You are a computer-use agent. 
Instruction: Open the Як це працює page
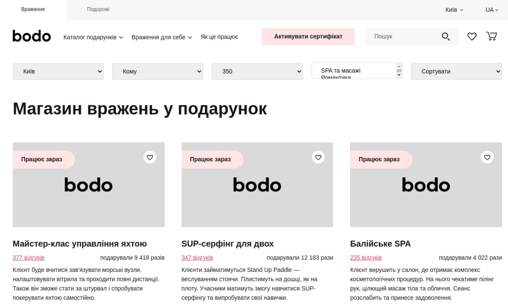219,37
